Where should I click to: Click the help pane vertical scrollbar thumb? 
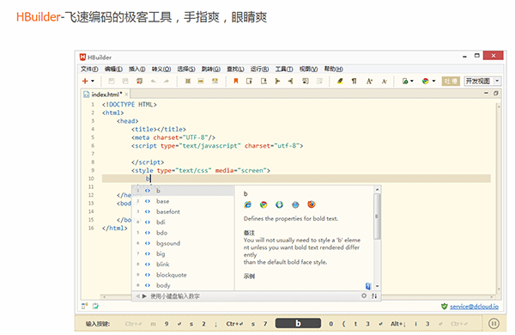point(378,216)
